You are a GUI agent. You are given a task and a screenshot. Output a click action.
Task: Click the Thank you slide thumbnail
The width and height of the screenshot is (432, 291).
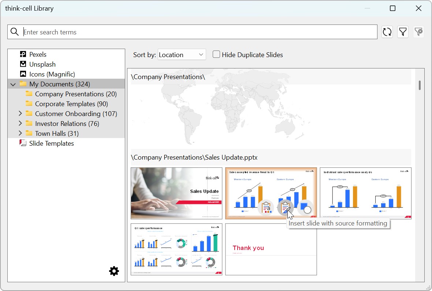click(271, 249)
